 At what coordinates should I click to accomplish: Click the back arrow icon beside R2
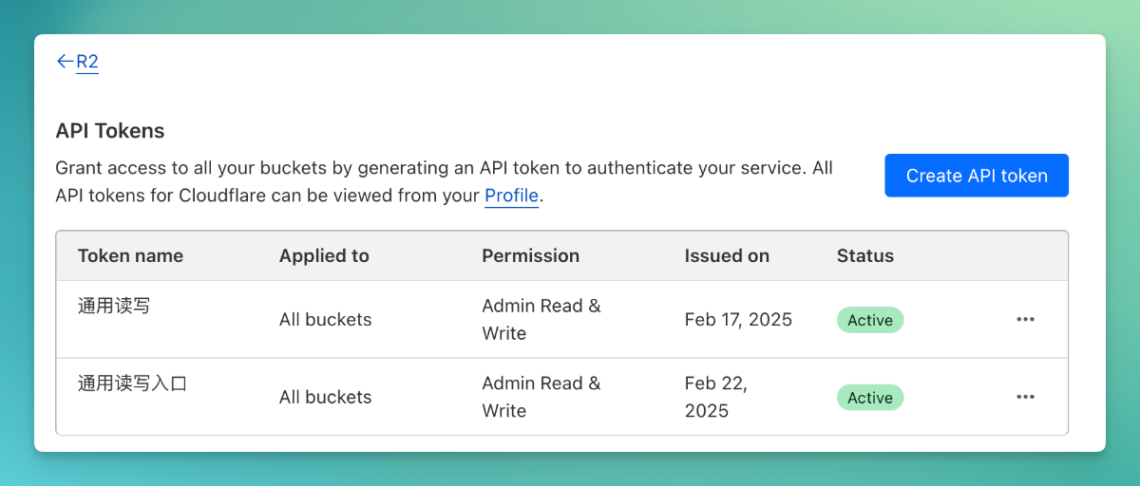point(65,62)
